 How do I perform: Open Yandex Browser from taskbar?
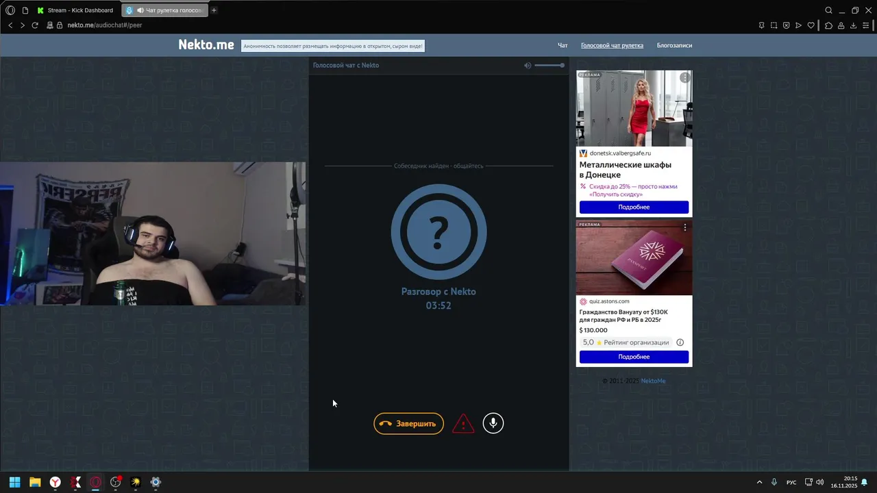click(55, 482)
